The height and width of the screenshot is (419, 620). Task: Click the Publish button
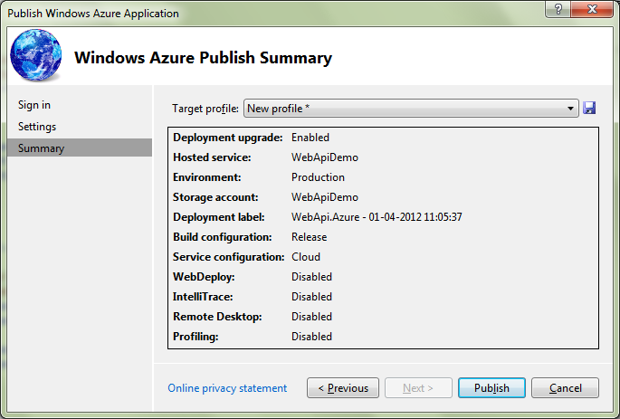point(491,387)
